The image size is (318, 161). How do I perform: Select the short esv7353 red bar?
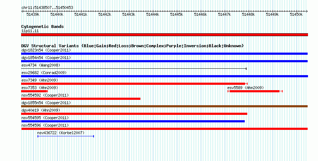(x=34, y=91)
